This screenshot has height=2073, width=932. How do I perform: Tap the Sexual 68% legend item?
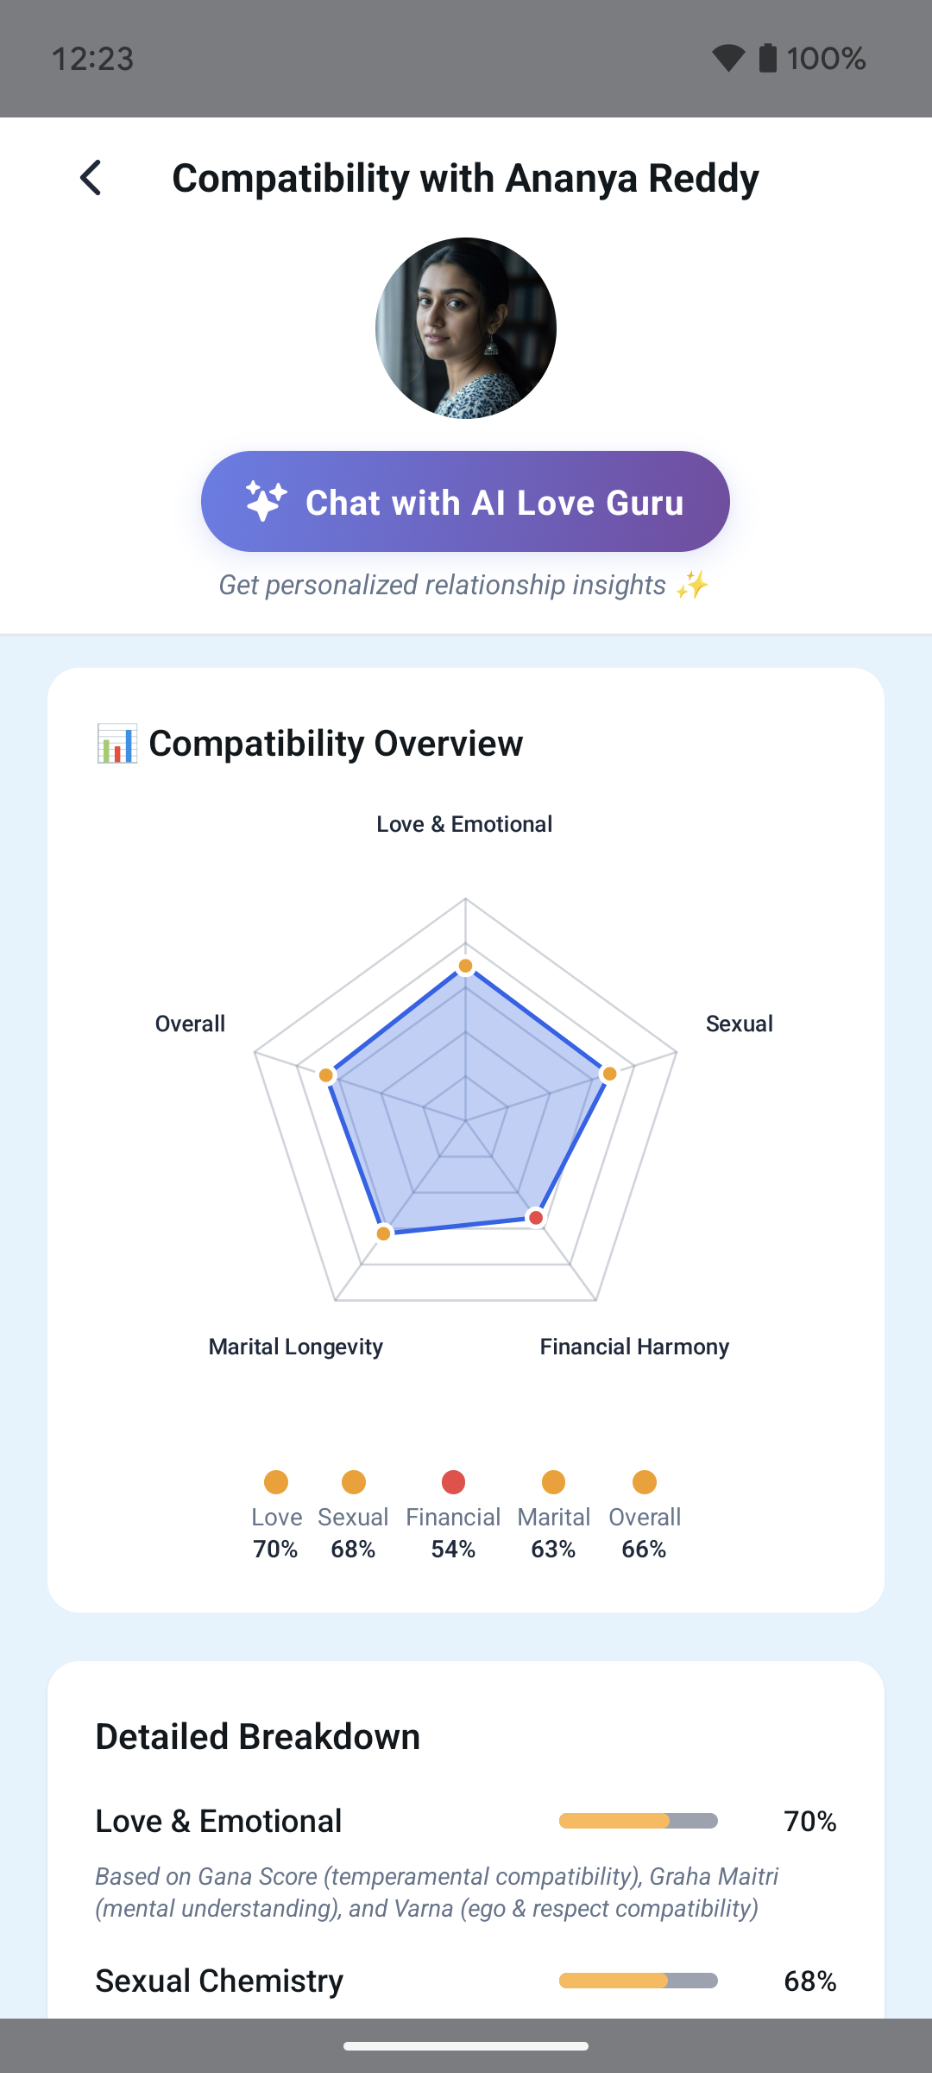click(x=353, y=1516)
